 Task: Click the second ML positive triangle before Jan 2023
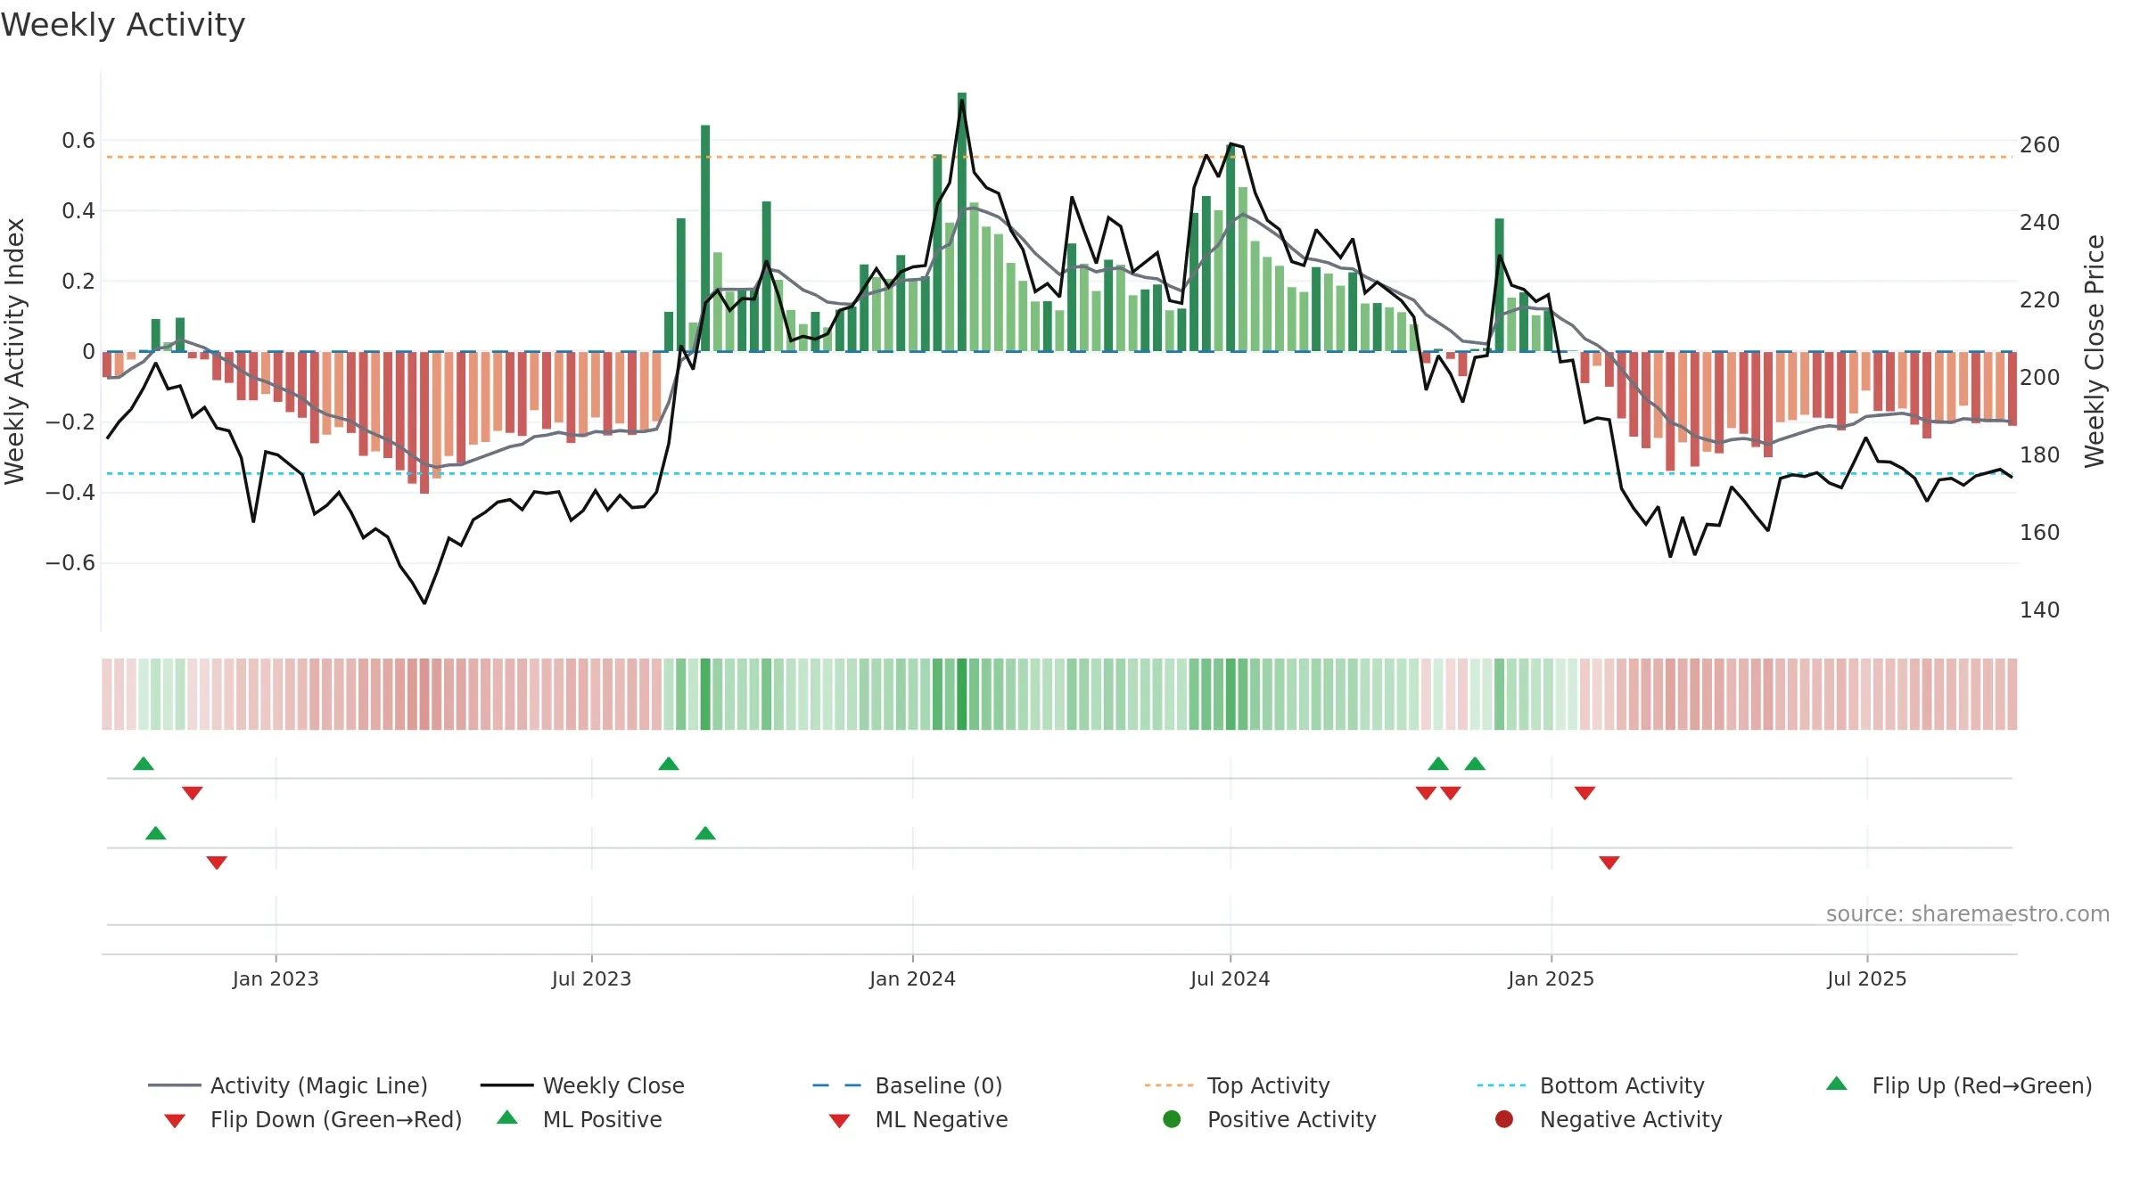click(x=156, y=833)
